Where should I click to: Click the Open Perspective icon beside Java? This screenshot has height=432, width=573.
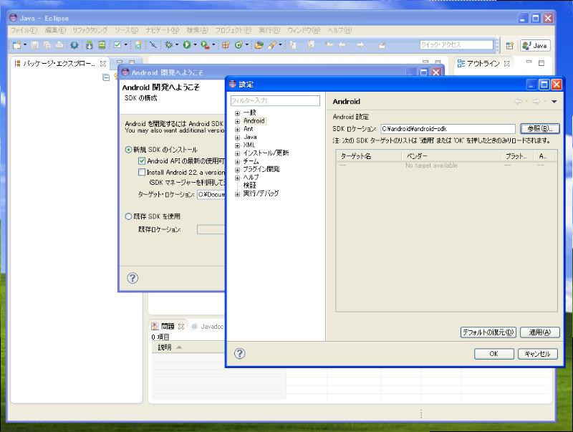pos(509,46)
